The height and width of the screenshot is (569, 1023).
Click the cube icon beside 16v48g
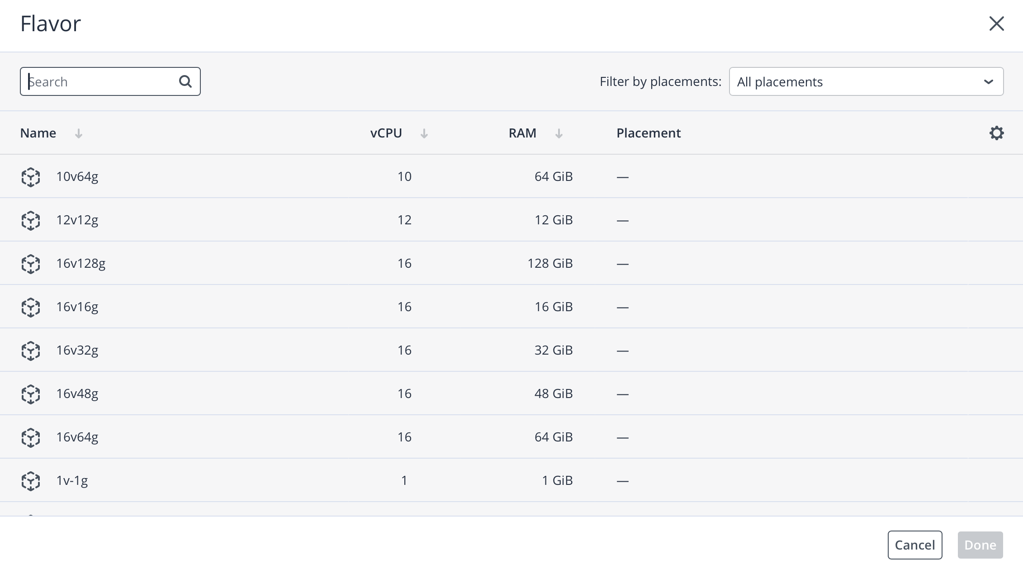click(x=31, y=394)
